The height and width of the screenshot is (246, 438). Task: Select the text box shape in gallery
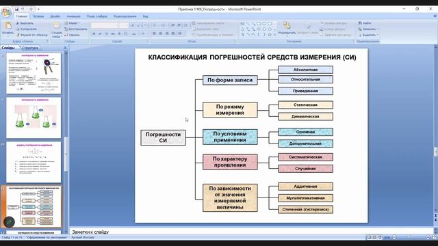tap(242, 24)
